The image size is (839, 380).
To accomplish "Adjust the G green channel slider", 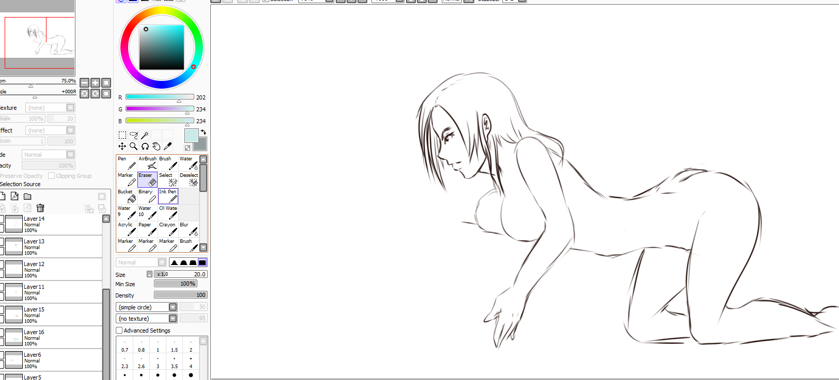I will click(160, 109).
